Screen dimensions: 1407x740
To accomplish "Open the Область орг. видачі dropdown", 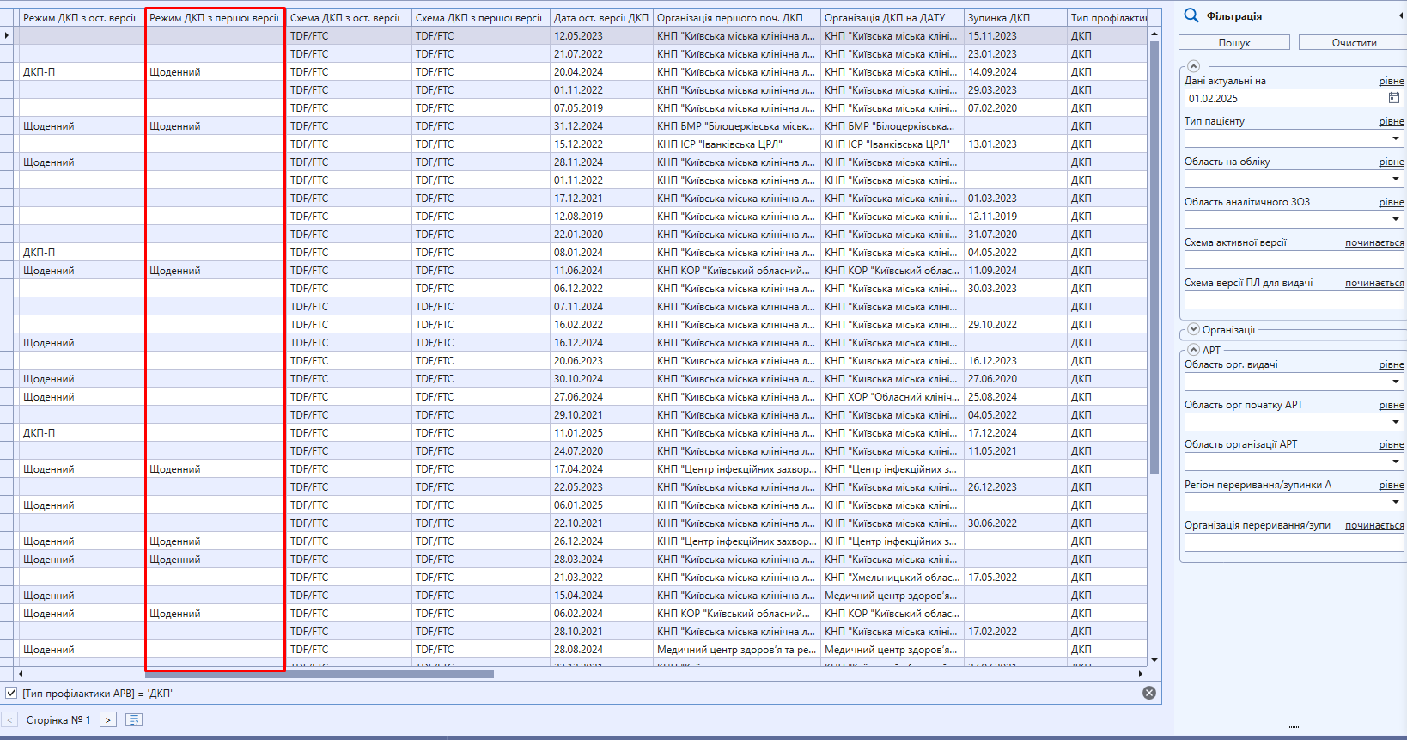I will pyautogui.click(x=1395, y=382).
